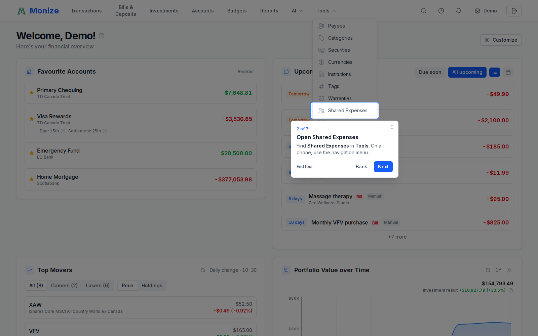Open the search magnifier icon
Image resolution: width=538 pixels, height=336 pixels.
(424, 11)
